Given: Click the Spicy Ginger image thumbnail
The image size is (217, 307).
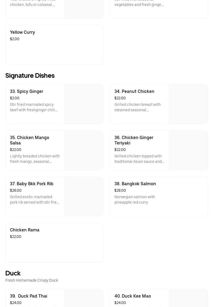Looking at the screenshot, I should [84, 104].
